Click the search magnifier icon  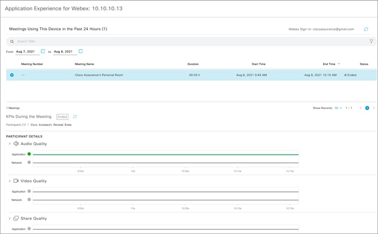[x=12, y=41]
